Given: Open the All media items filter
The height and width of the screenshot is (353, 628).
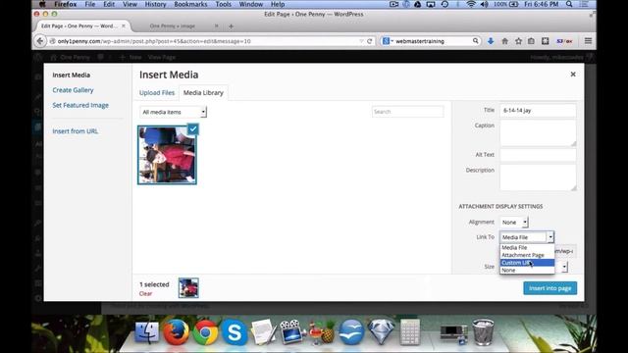Looking at the screenshot, I should click(x=173, y=112).
